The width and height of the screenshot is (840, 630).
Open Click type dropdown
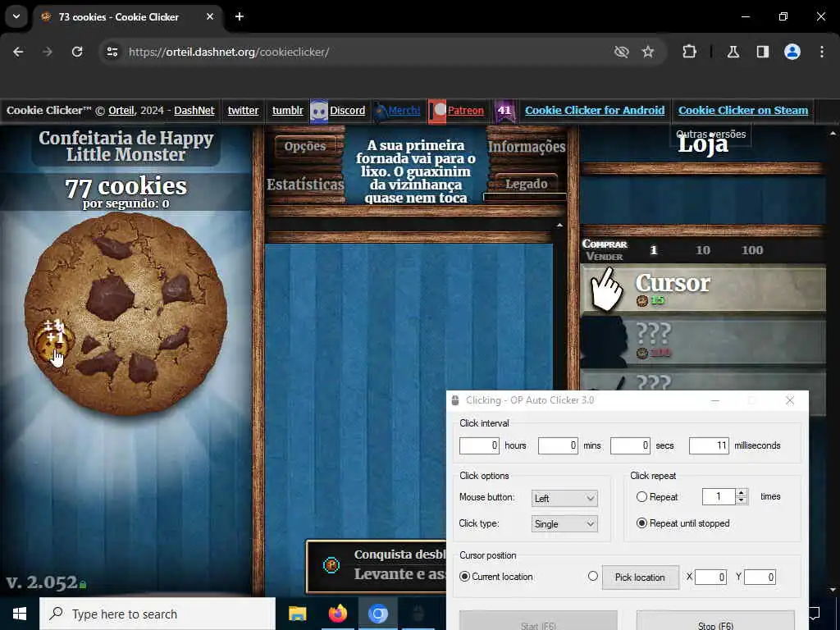tap(564, 524)
